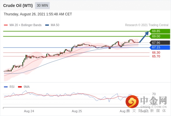The image size is (171, 116).
Task: Select the 67.15 pivot price tag
Action: point(160,47)
